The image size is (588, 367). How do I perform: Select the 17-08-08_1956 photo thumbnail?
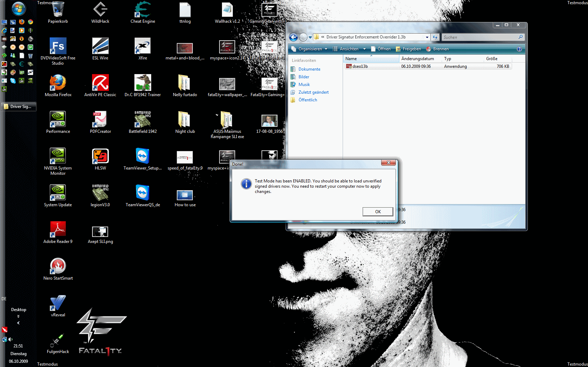[x=269, y=124]
